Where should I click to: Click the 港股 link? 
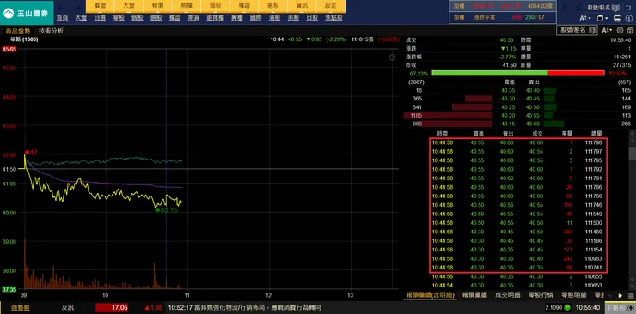coord(275,18)
